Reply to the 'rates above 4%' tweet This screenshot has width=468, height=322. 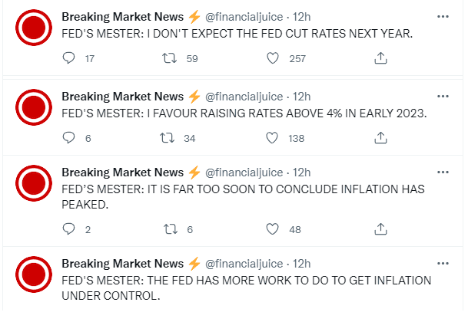68,138
